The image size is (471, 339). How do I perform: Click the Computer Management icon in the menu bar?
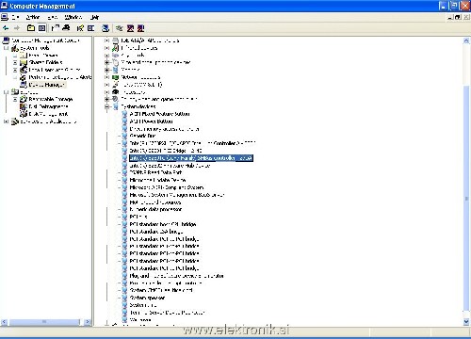5,17
